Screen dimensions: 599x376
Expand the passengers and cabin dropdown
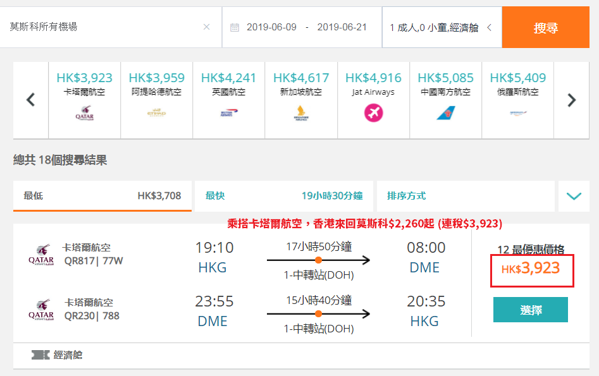(442, 27)
